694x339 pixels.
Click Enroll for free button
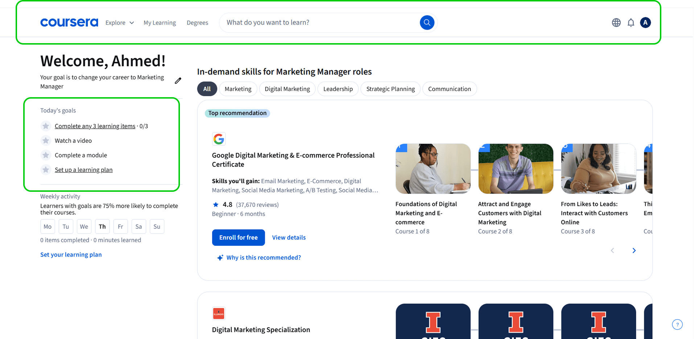[x=238, y=237]
